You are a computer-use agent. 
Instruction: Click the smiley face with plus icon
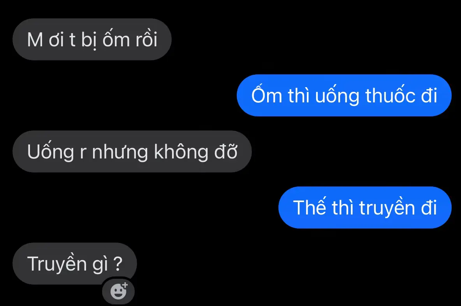click(119, 291)
